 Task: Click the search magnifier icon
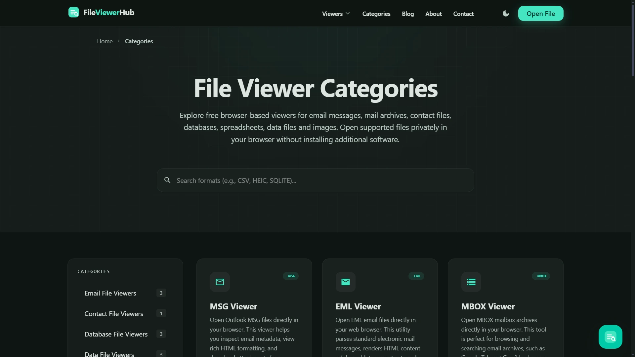point(167,180)
